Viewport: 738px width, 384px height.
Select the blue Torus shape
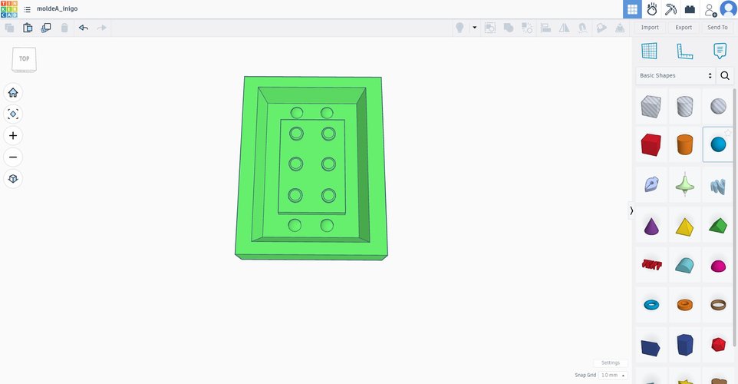pyautogui.click(x=651, y=305)
